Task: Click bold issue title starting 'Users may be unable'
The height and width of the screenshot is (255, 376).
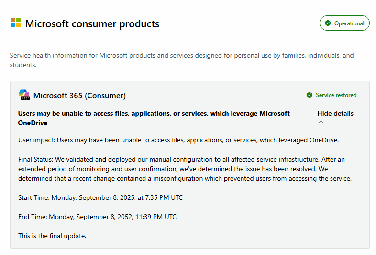Action: (x=154, y=114)
